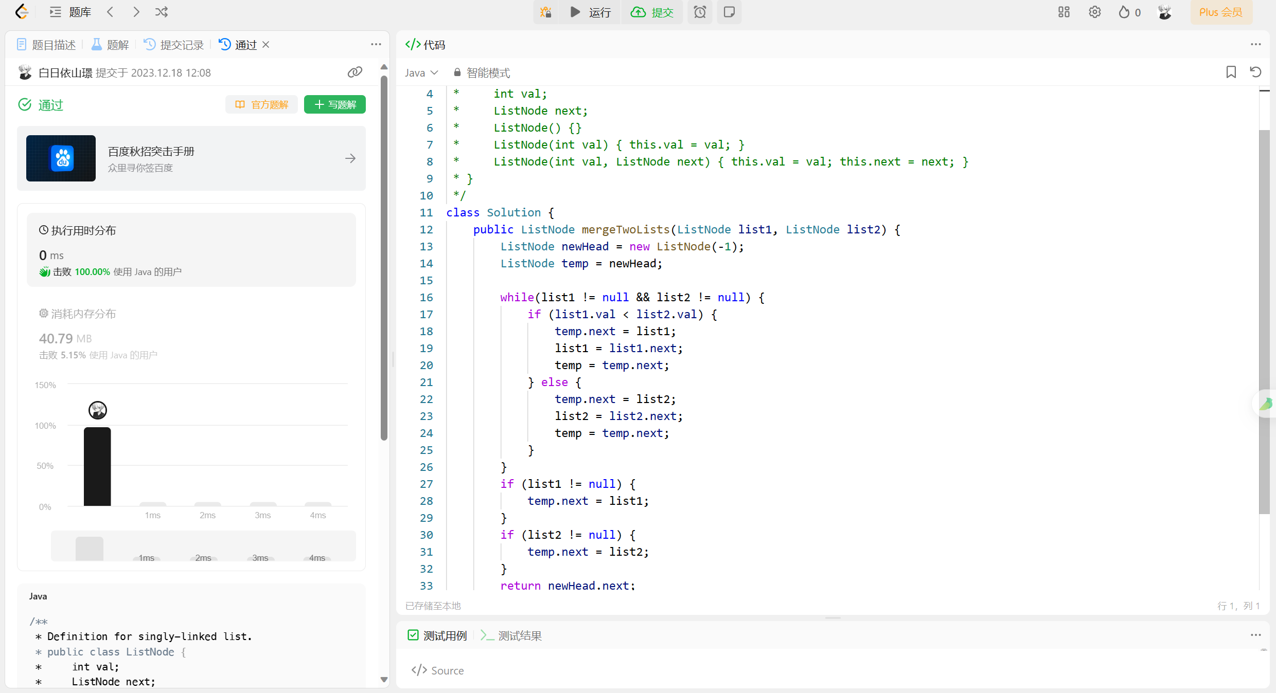Click left panel vertical scrollbar thumb

tap(384, 258)
